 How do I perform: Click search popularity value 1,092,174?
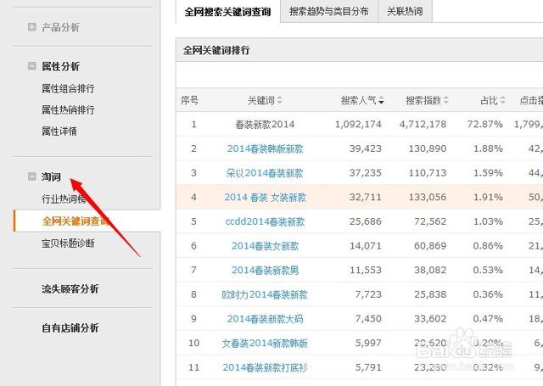(x=358, y=124)
